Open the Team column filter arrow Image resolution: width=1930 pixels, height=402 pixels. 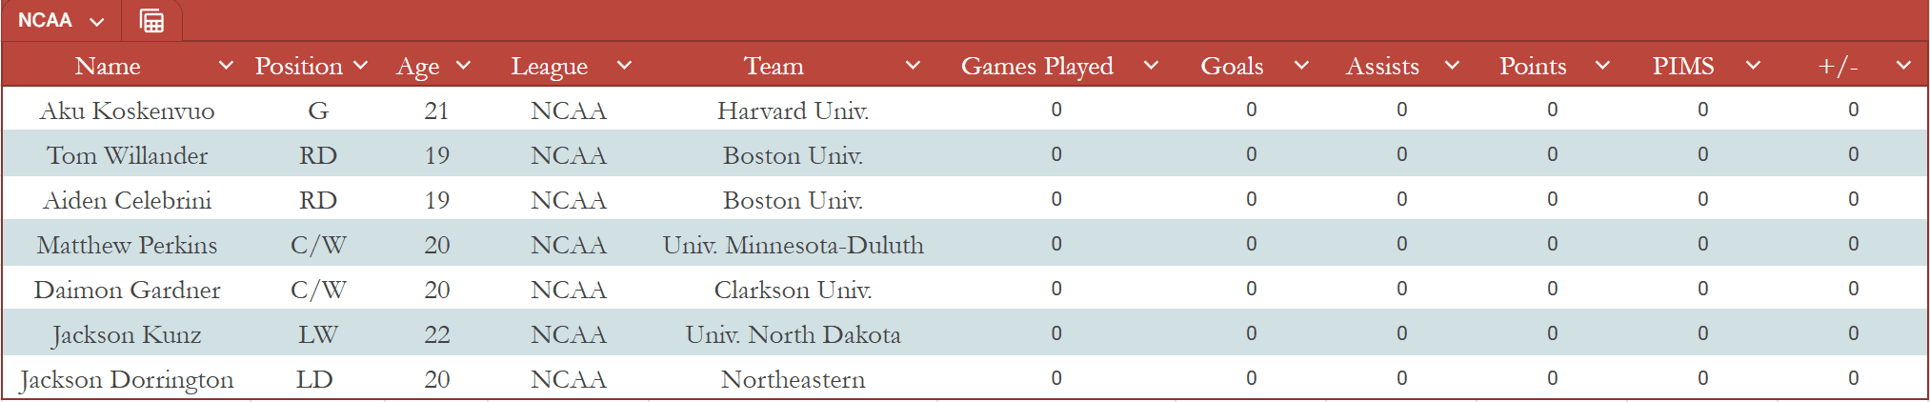pos(913,66)
